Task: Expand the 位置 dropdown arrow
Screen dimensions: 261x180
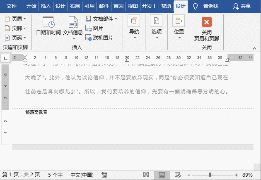Action: point(179,38)
